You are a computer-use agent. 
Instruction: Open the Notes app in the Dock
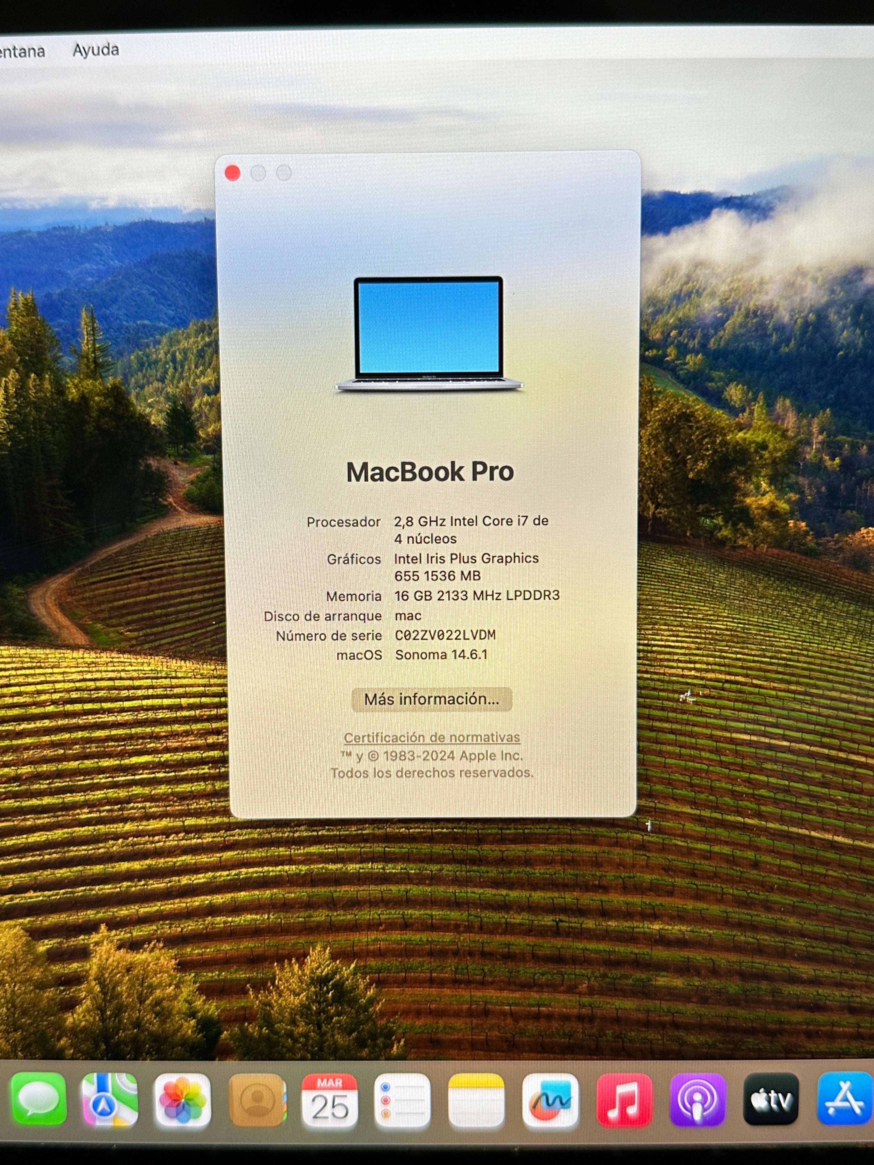coord(476,1100)
